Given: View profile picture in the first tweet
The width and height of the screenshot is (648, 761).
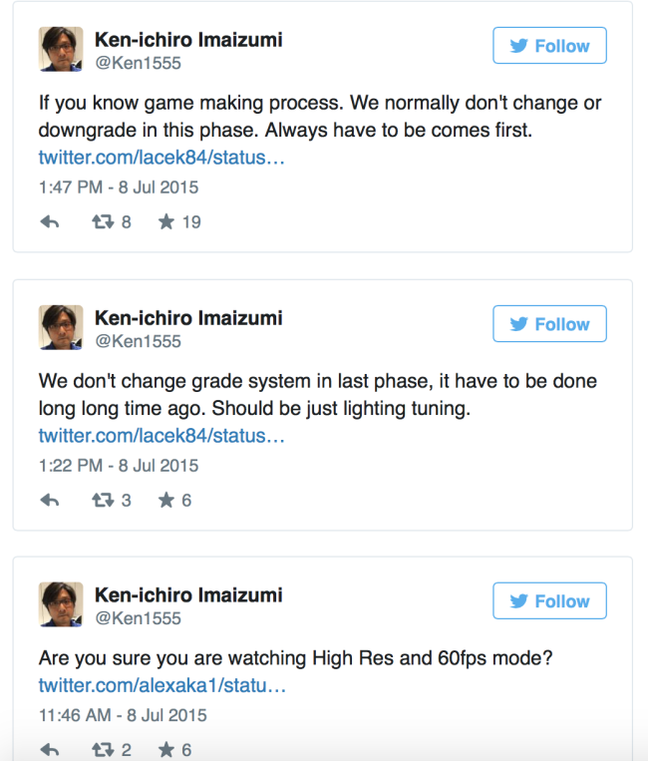Looking at the screenshot, I should (x=61, y=49).
